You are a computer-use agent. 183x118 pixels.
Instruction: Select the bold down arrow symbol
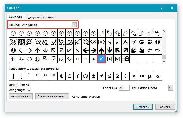pos(109,50)
